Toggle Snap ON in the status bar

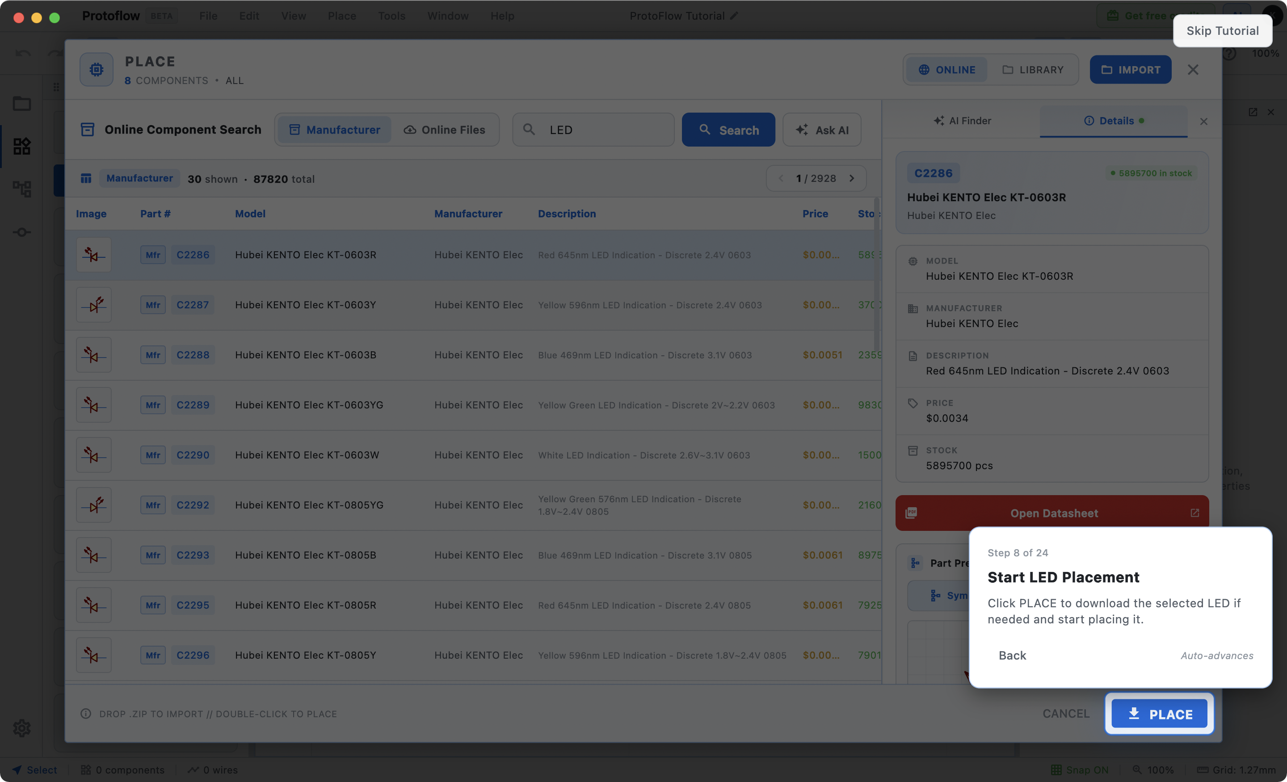pos(1079,769)
